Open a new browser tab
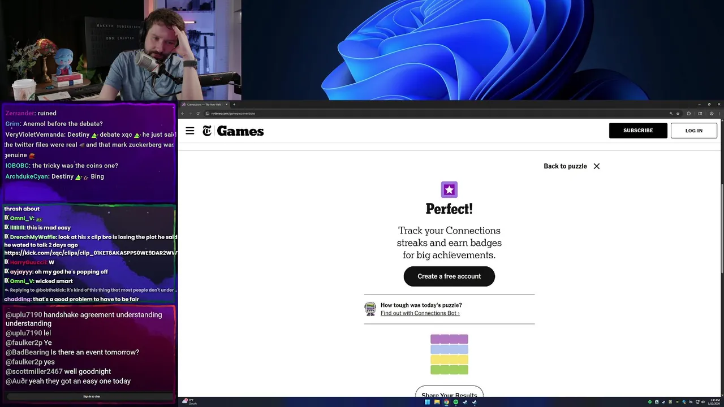The image size is (724, 407). [234, 105]
